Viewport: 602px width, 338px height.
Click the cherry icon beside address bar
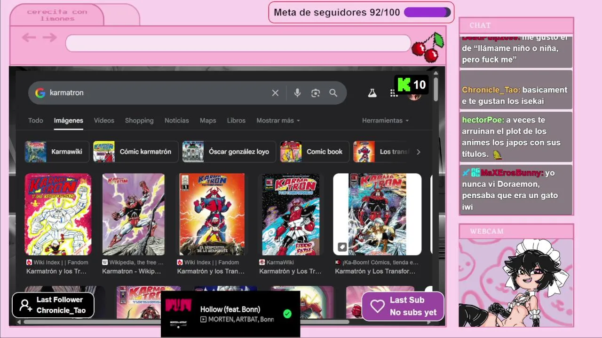(428, 47)
